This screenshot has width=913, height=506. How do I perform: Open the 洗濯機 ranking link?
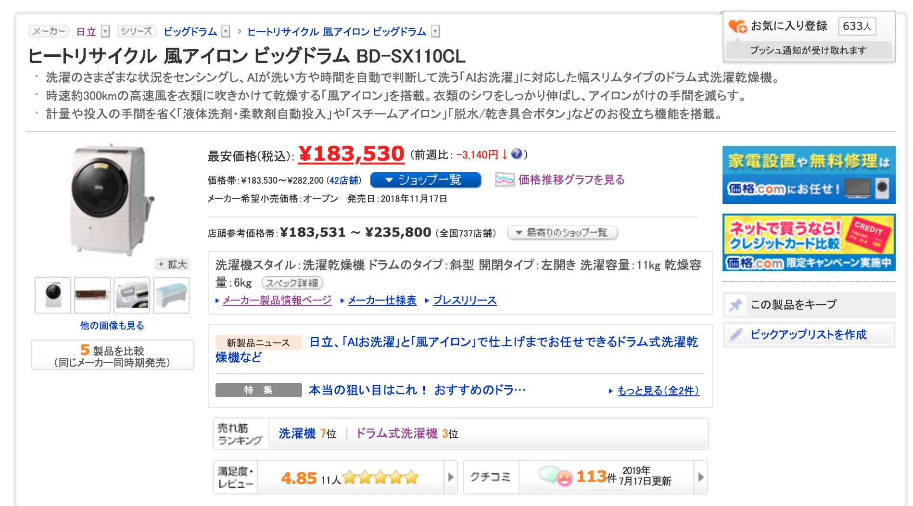pos(297,433)
